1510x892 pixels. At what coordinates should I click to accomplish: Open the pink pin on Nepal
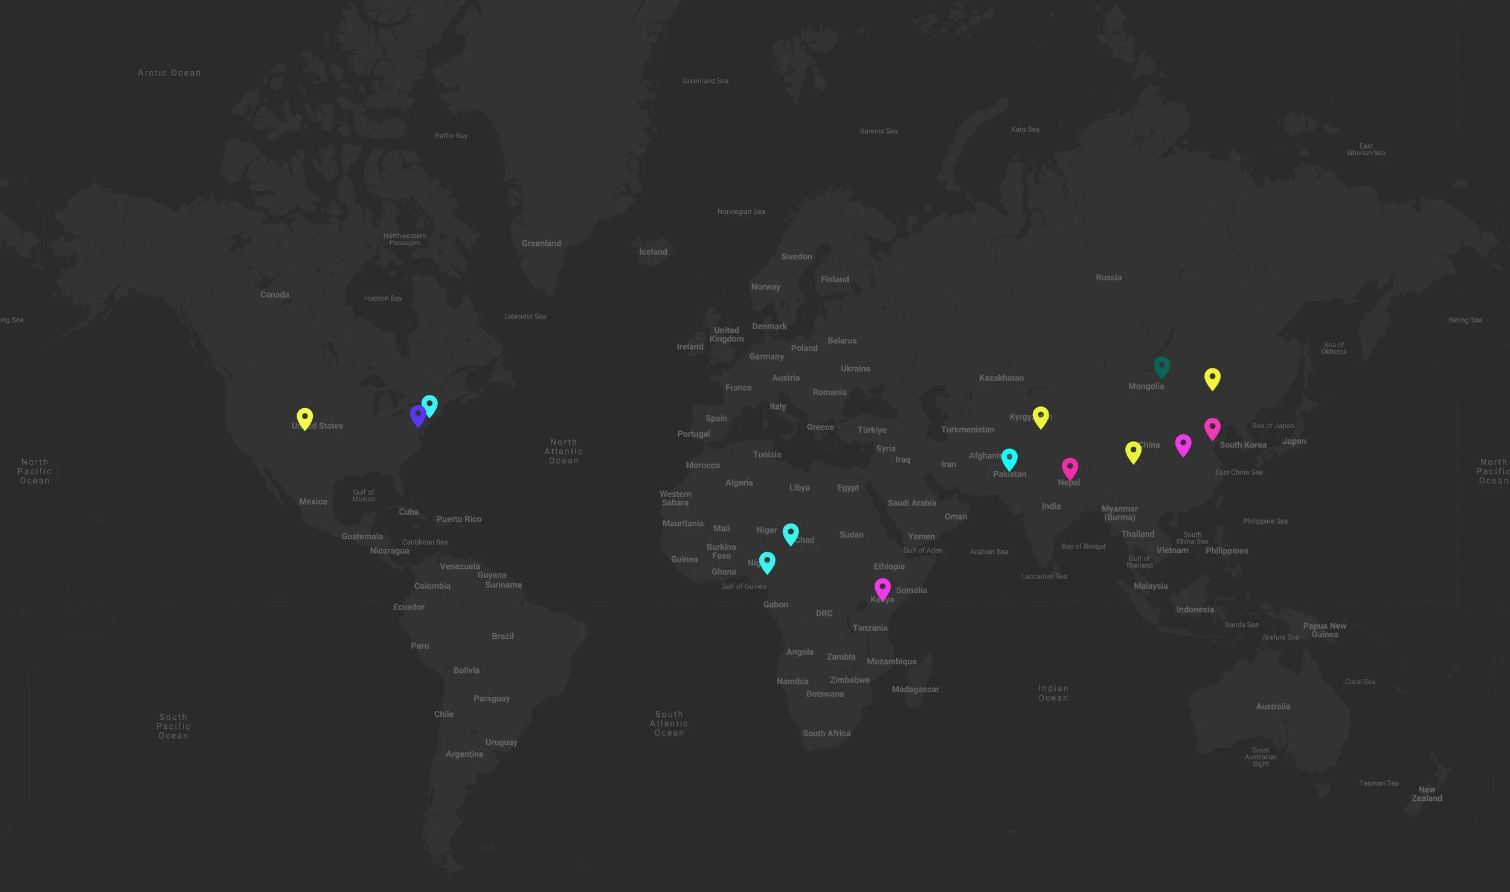point(1070,467)
